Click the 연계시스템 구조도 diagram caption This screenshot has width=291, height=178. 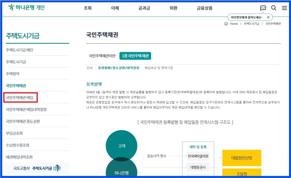pyautogui.click(x=185, y=122)
